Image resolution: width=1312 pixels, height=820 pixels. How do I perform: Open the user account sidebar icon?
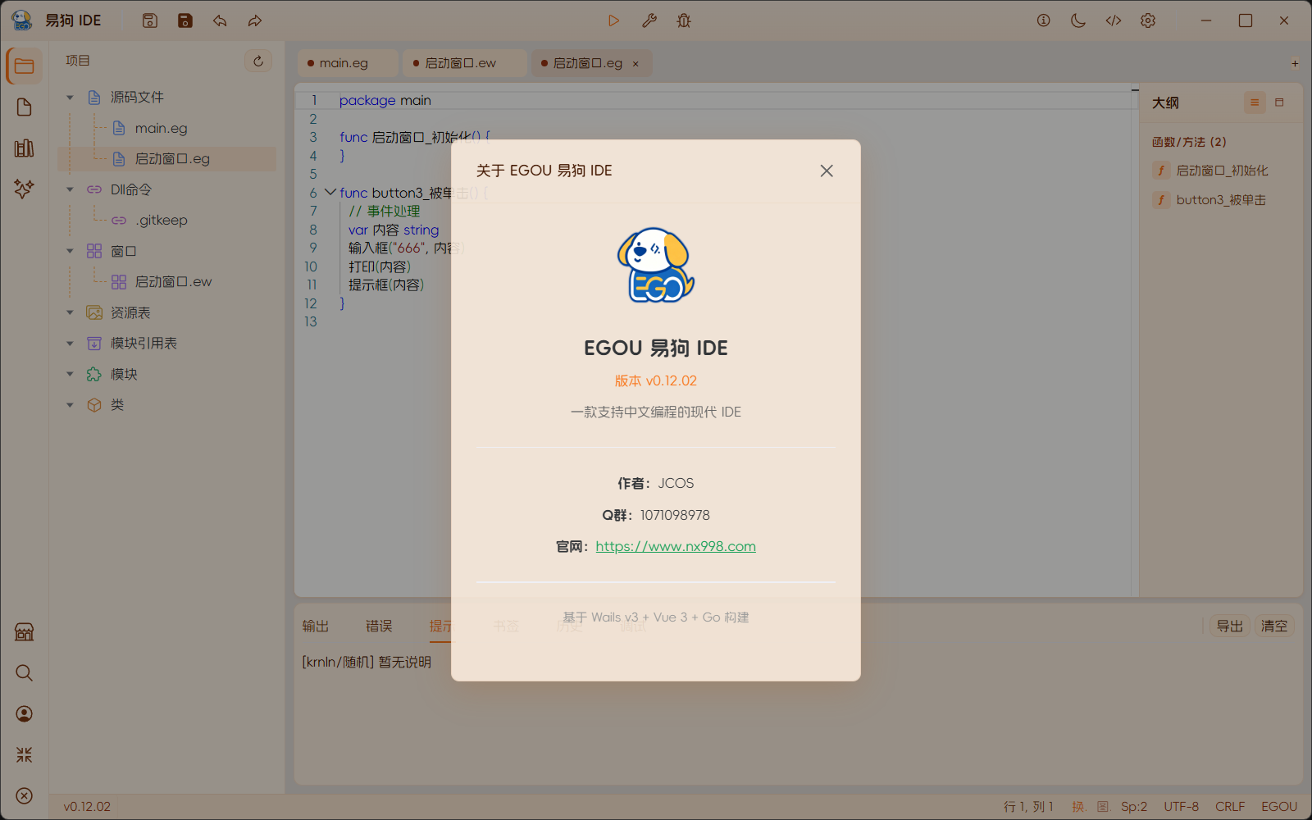(x=25, y=714)
